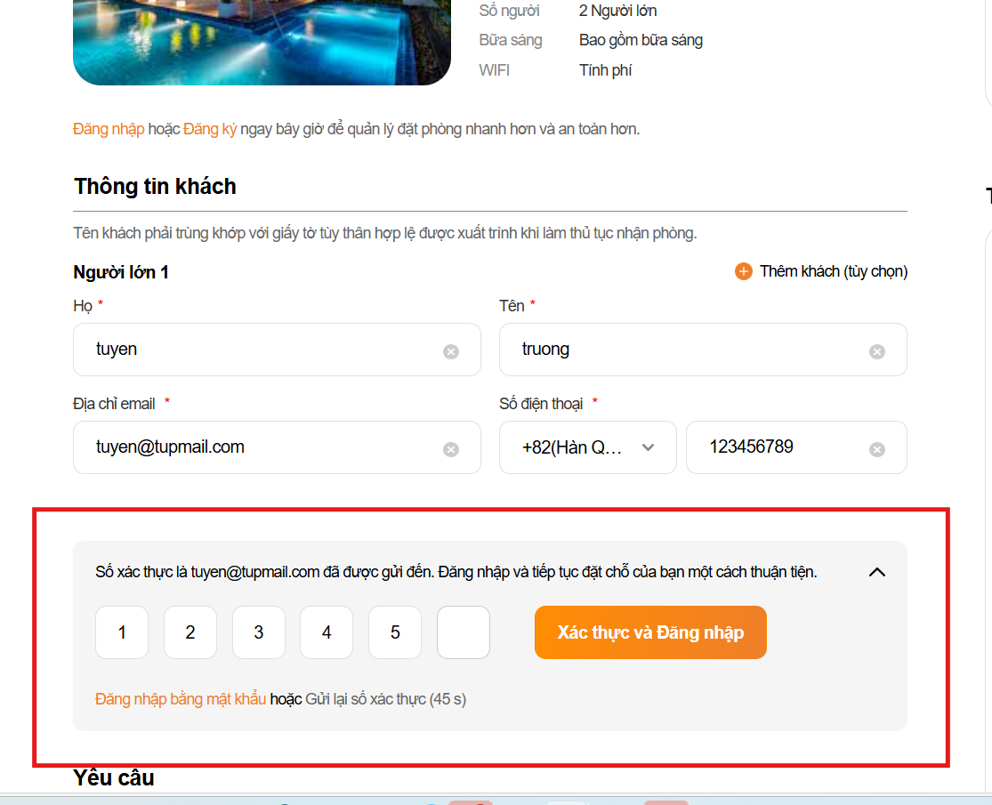This screenshot has width=992, height=805.
Task: Click into the Địa chỉ email field
Action: click(x=258, y=447)
